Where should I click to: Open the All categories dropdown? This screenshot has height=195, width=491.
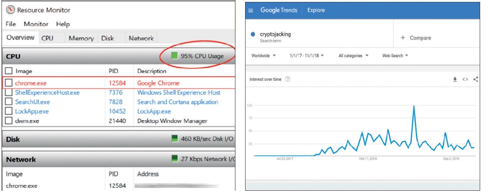pyautogui.click(x=353, y=55)
